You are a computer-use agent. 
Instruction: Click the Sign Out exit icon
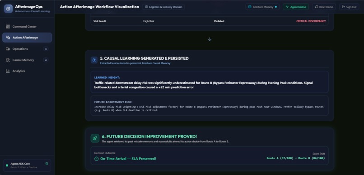(x=344, y=7)
